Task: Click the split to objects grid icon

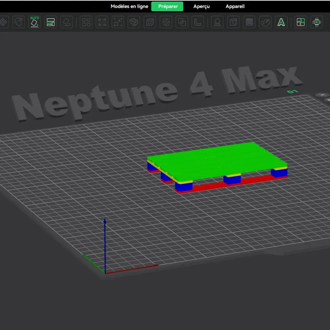Action: 86,22
